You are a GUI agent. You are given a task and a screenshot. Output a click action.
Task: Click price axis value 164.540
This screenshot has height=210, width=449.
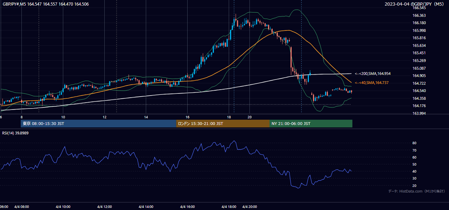pos(419,91)
